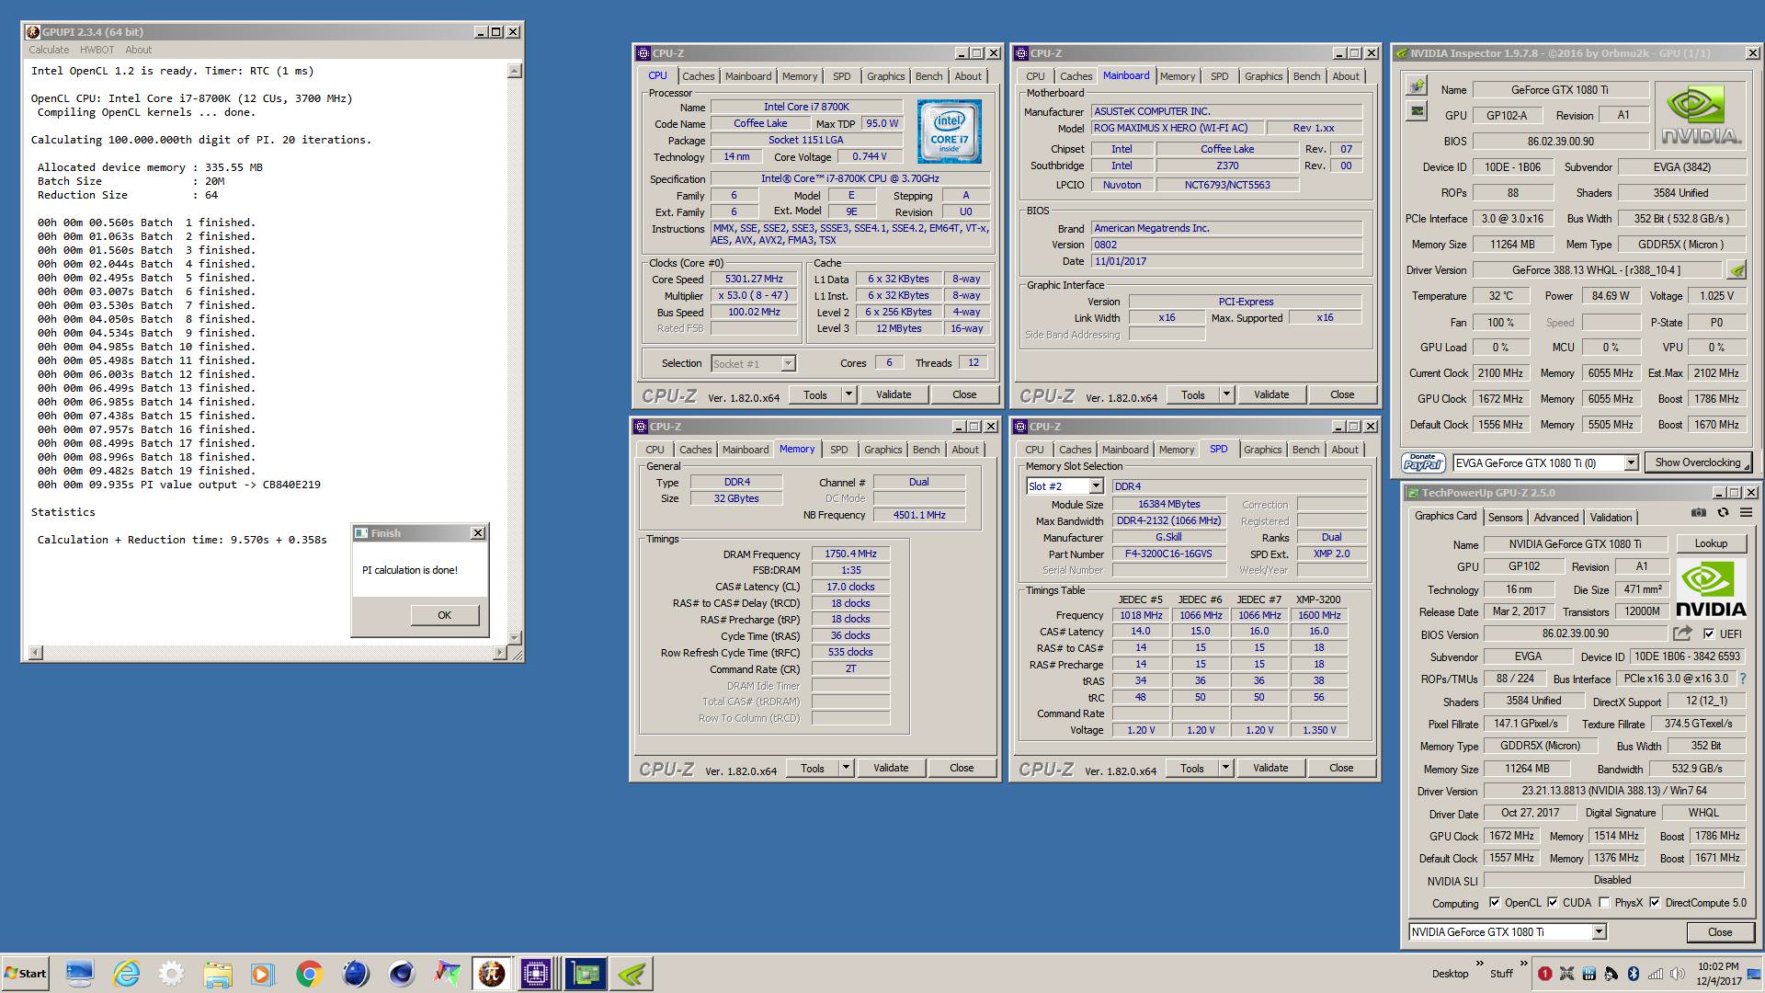1765x993 pixels.
Task: Switch to the Validation tab in GPU-Z
Action: (1611, 518)
